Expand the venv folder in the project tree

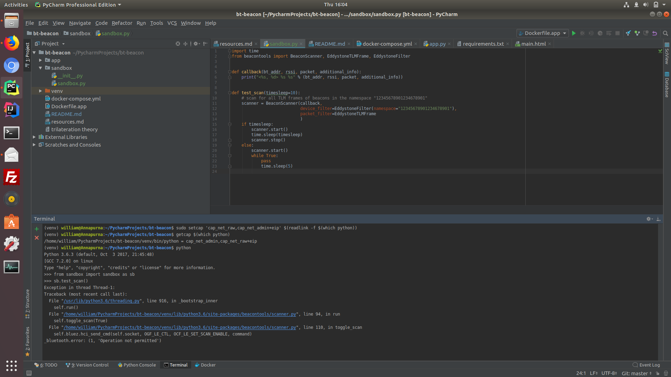[x=40, y=91]
